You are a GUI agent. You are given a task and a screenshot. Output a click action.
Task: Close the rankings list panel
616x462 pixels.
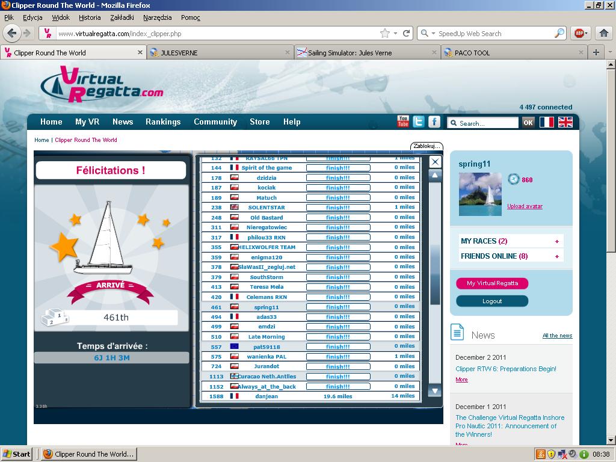pyautogui.click(x=435, y=162)
